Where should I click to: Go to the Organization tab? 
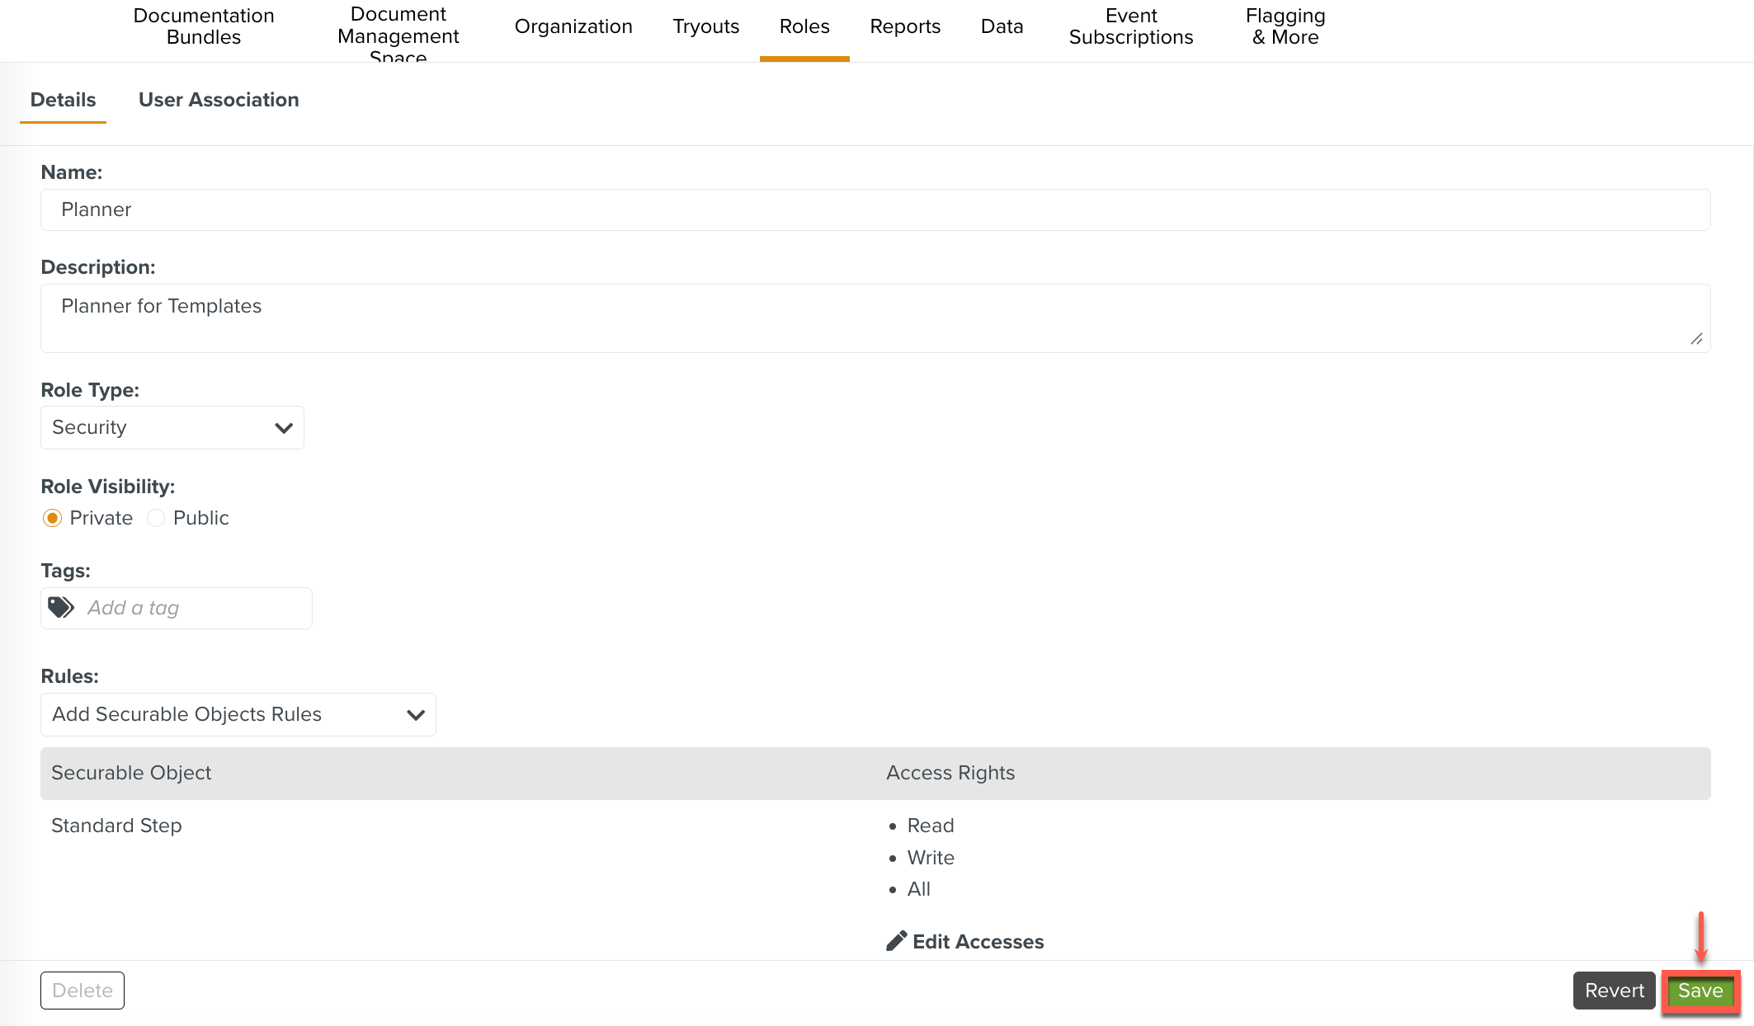[573, 26]
